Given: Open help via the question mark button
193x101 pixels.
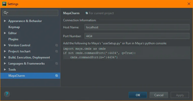Looking at the screenshot, I should [x=7, y=94].
